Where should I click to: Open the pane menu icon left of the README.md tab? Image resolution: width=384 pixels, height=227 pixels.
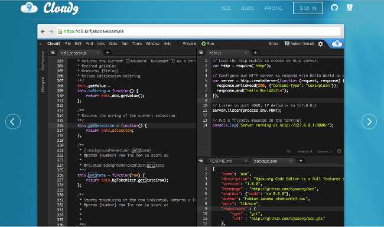click(201, 161)
